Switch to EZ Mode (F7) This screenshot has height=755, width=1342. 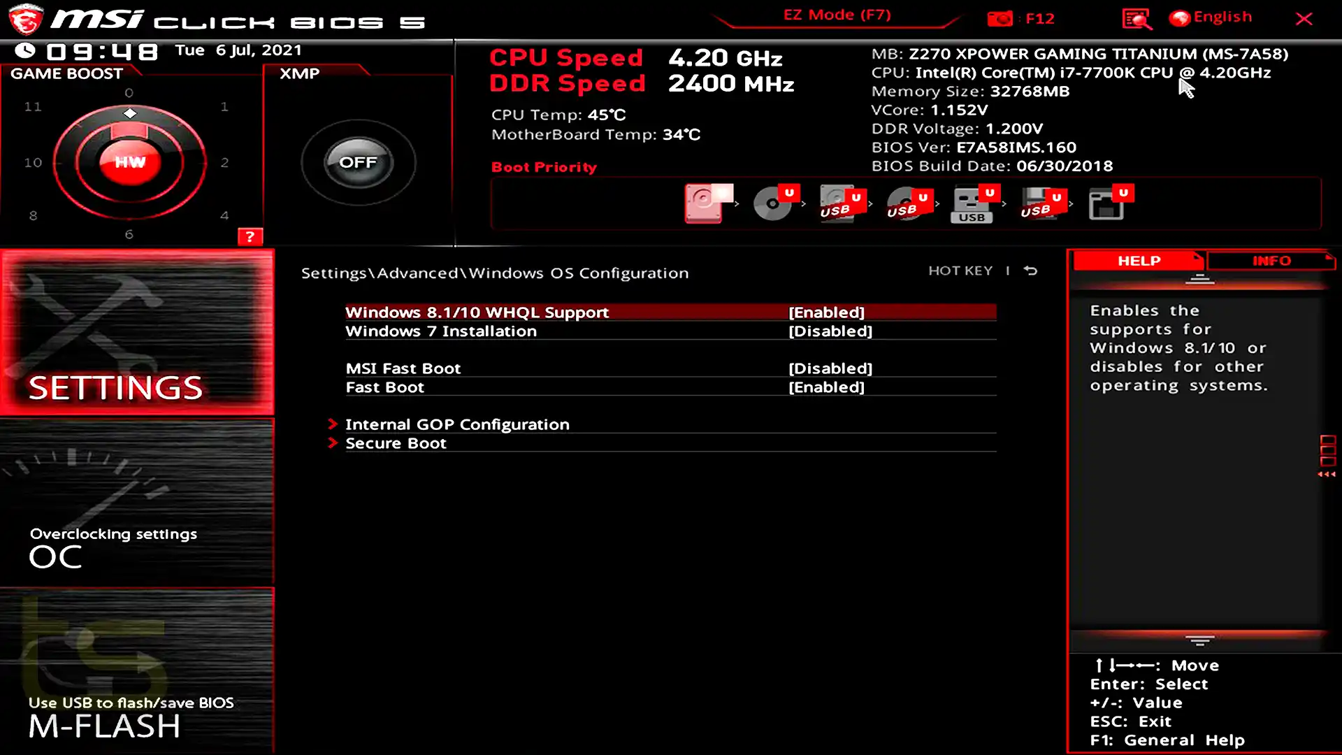837,15
